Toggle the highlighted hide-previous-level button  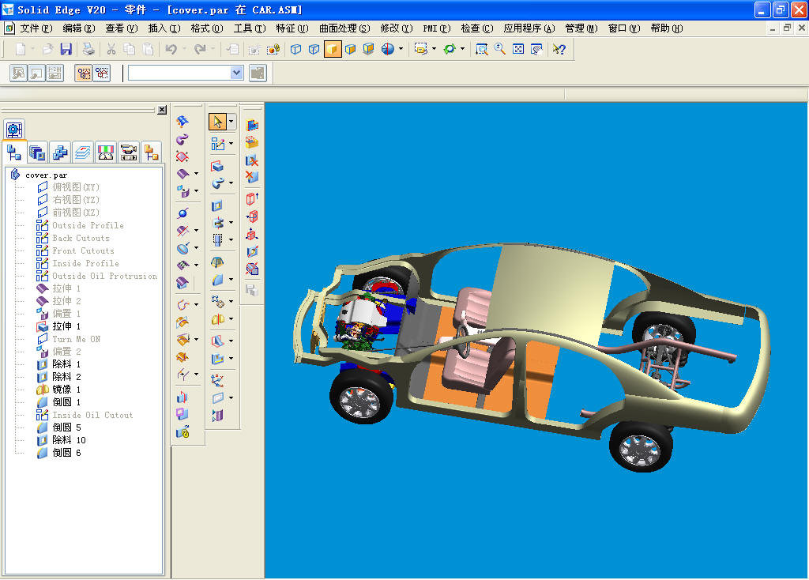[x=84, y=73]
